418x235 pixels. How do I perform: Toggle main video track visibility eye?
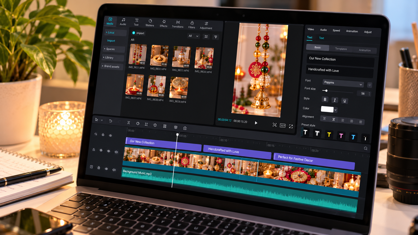[x=109, y=151]
